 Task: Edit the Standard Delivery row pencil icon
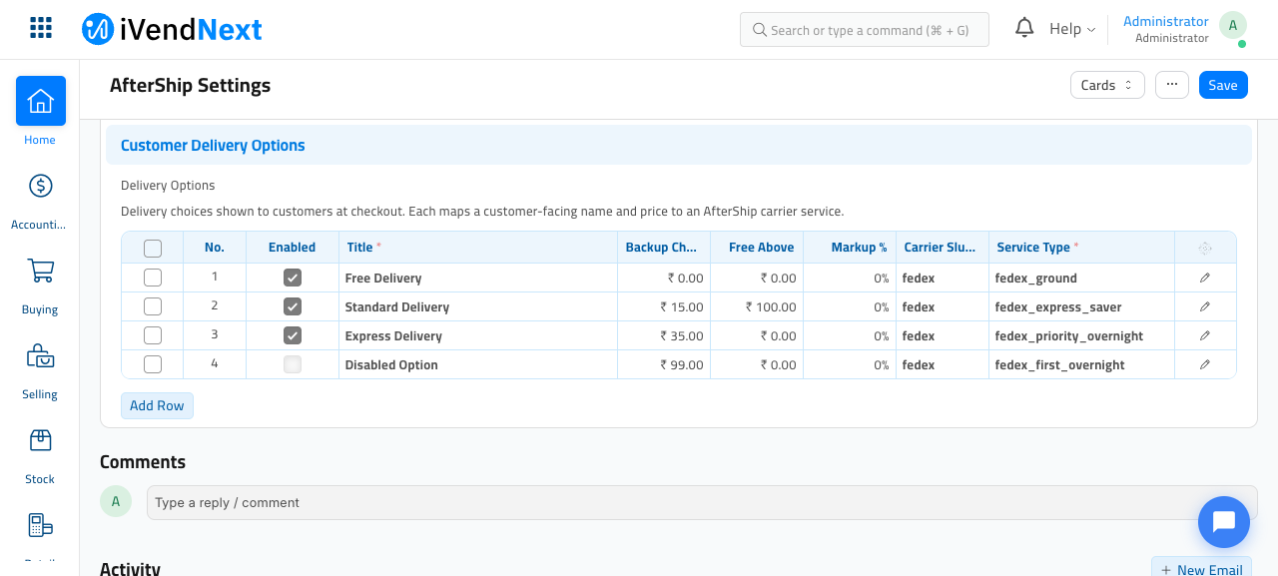(1205, 306)
